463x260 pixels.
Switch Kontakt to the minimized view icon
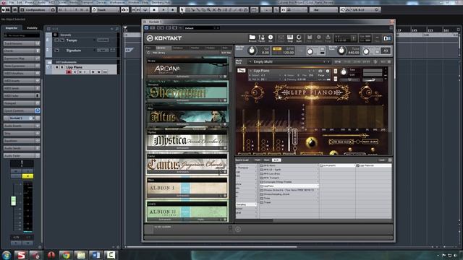point(377,38)
